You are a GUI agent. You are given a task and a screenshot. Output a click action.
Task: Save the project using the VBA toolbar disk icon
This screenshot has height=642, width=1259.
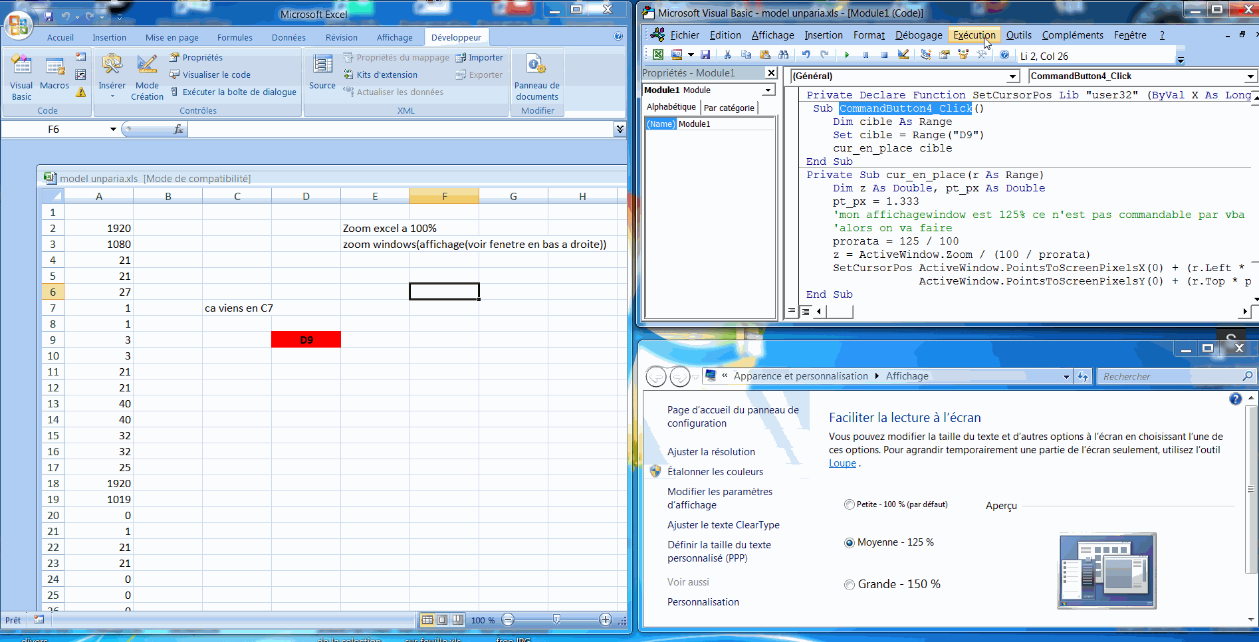(705, 55)
